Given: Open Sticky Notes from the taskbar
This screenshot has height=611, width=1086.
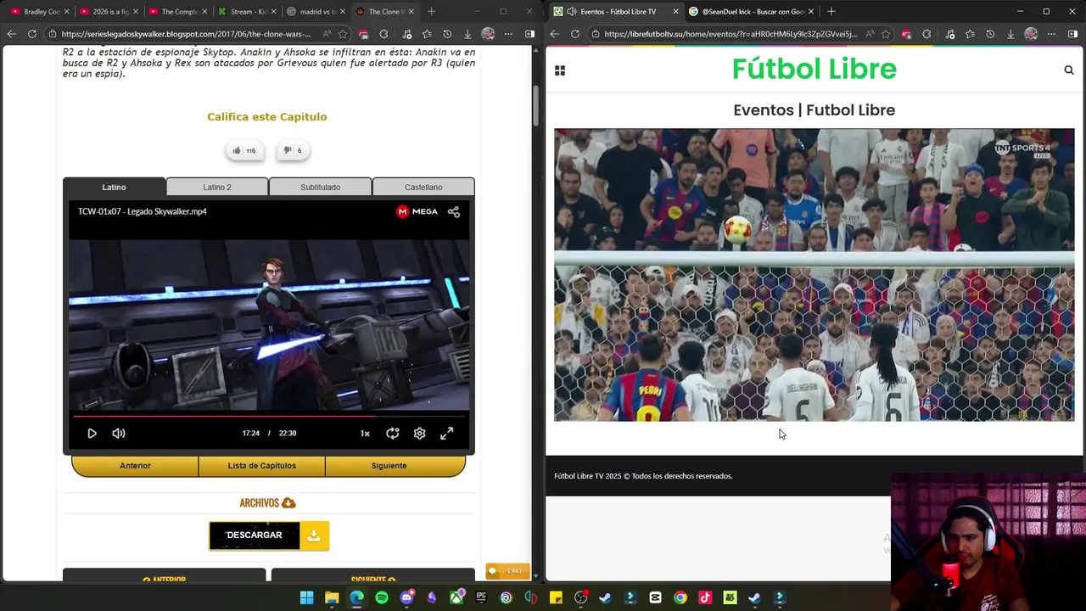Looking at the screenshot, I should pos(556,597).
